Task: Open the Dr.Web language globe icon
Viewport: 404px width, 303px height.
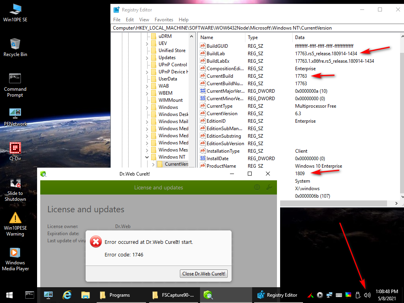Action: point(257,187)
